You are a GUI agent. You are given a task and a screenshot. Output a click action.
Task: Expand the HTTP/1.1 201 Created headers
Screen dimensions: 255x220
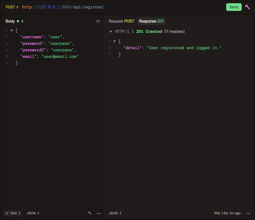pyautogui.click(x=111, y=32)
